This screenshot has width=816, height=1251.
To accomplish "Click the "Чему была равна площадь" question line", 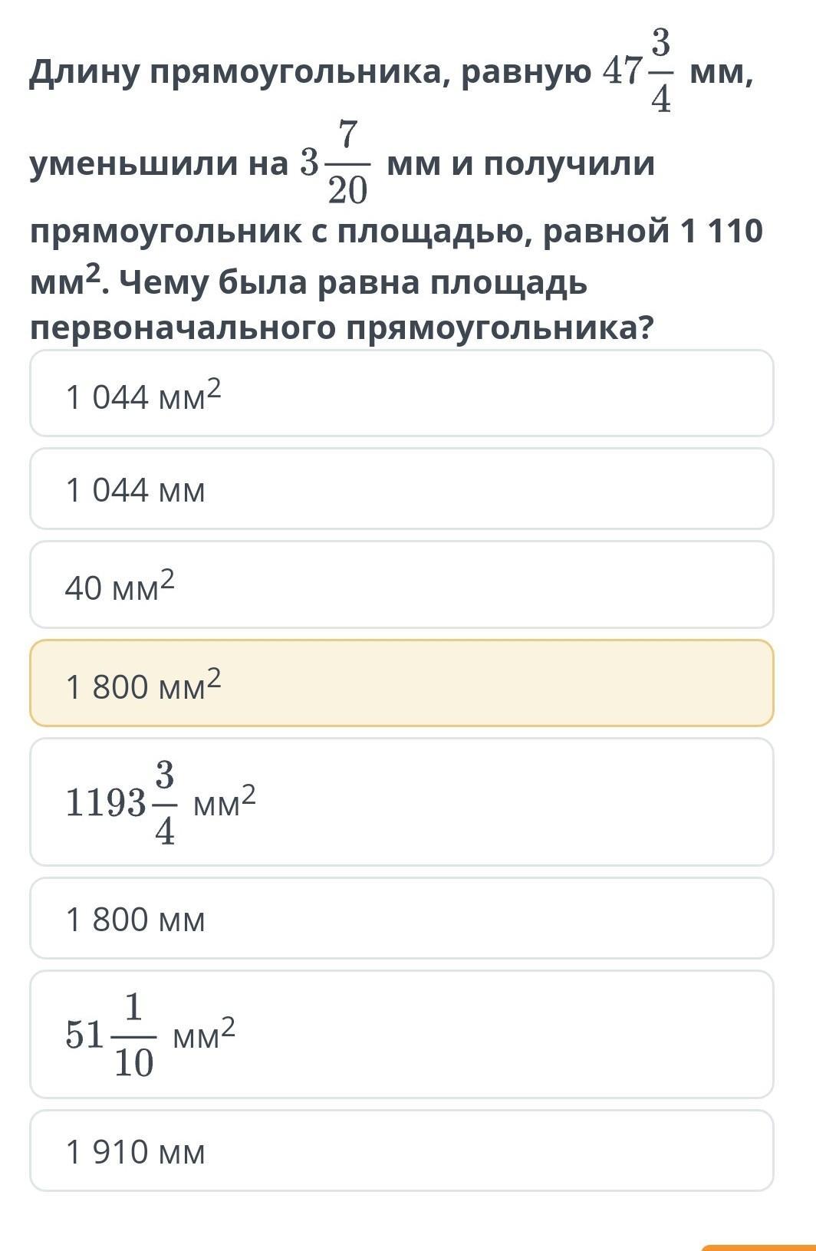I will tap(353, 283).
